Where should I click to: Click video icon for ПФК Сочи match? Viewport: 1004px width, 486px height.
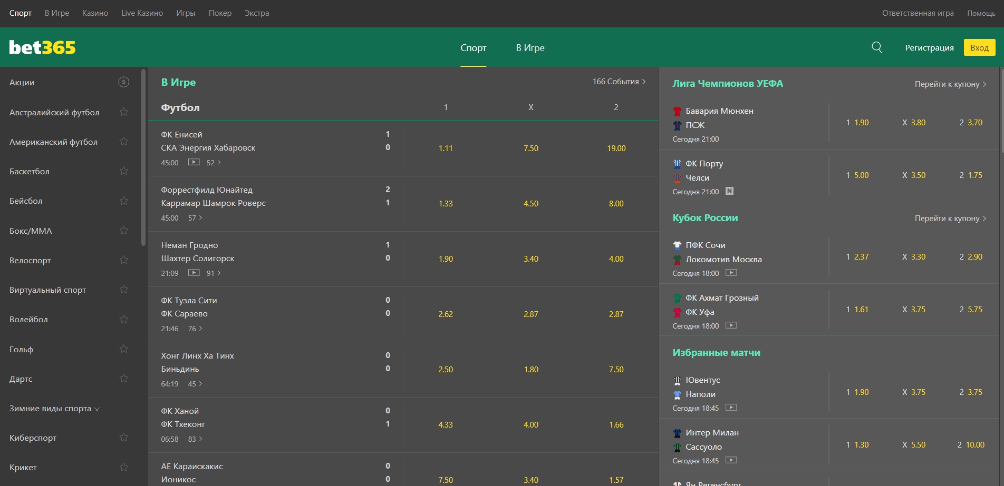pyautogui.click(x=731, y=273)
